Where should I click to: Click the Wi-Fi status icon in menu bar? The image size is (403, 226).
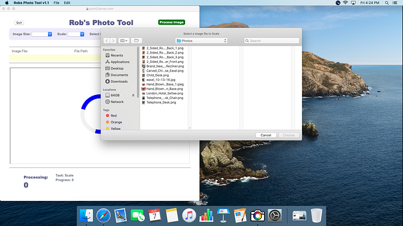345,2
